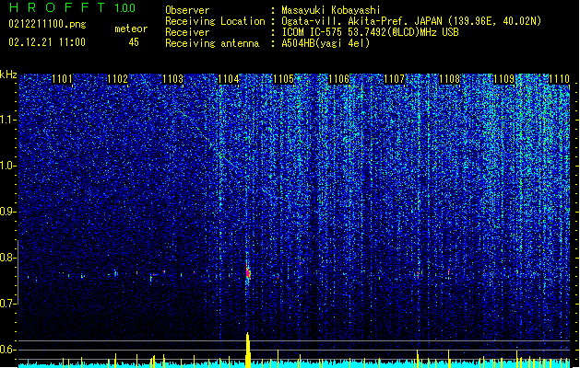Click the 1102 time marker

tap(118, 79)
